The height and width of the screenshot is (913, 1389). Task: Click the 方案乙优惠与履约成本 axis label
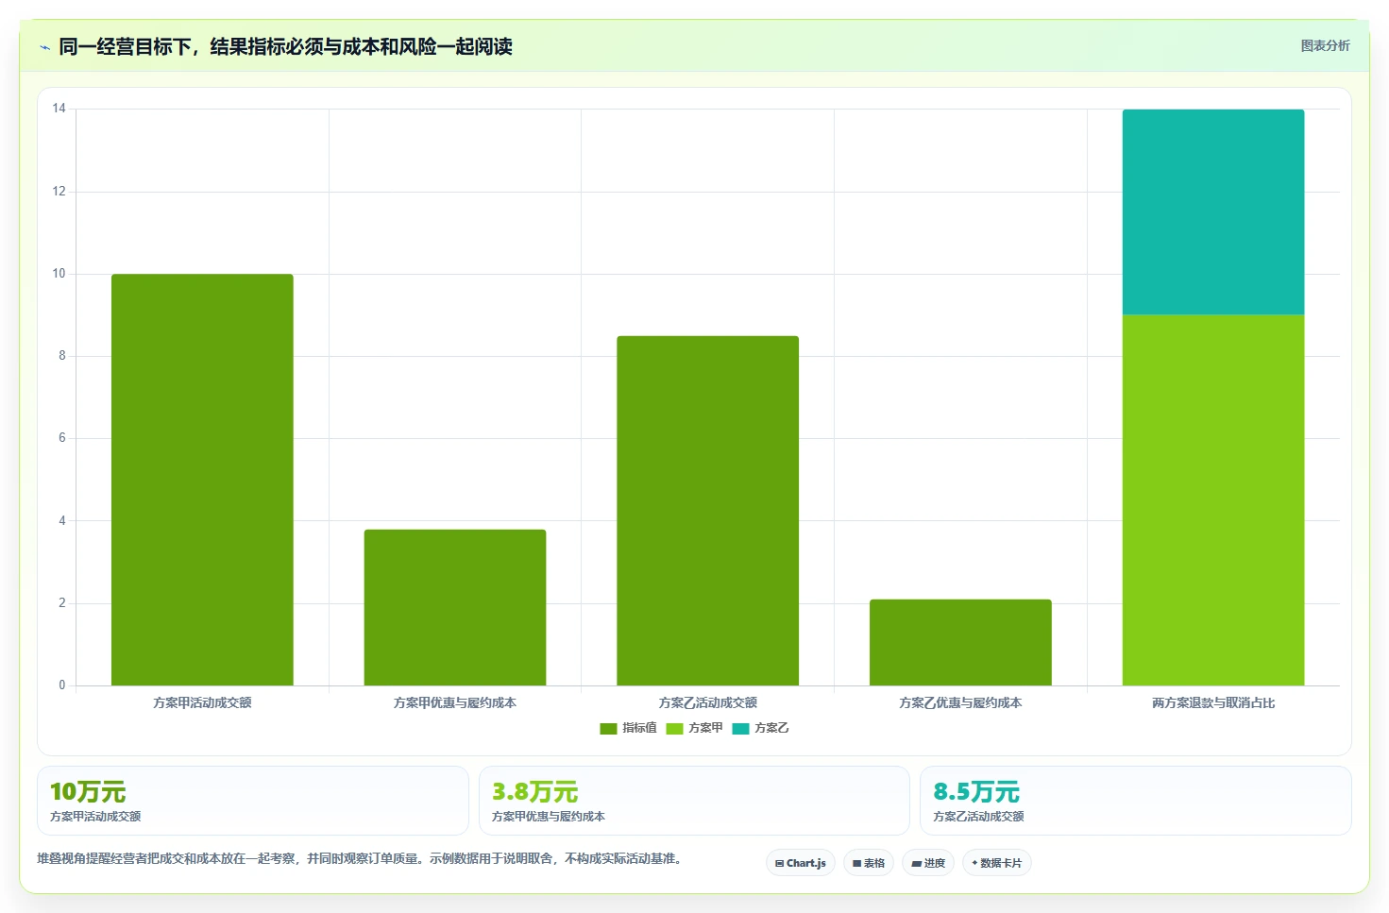point(960,703)
